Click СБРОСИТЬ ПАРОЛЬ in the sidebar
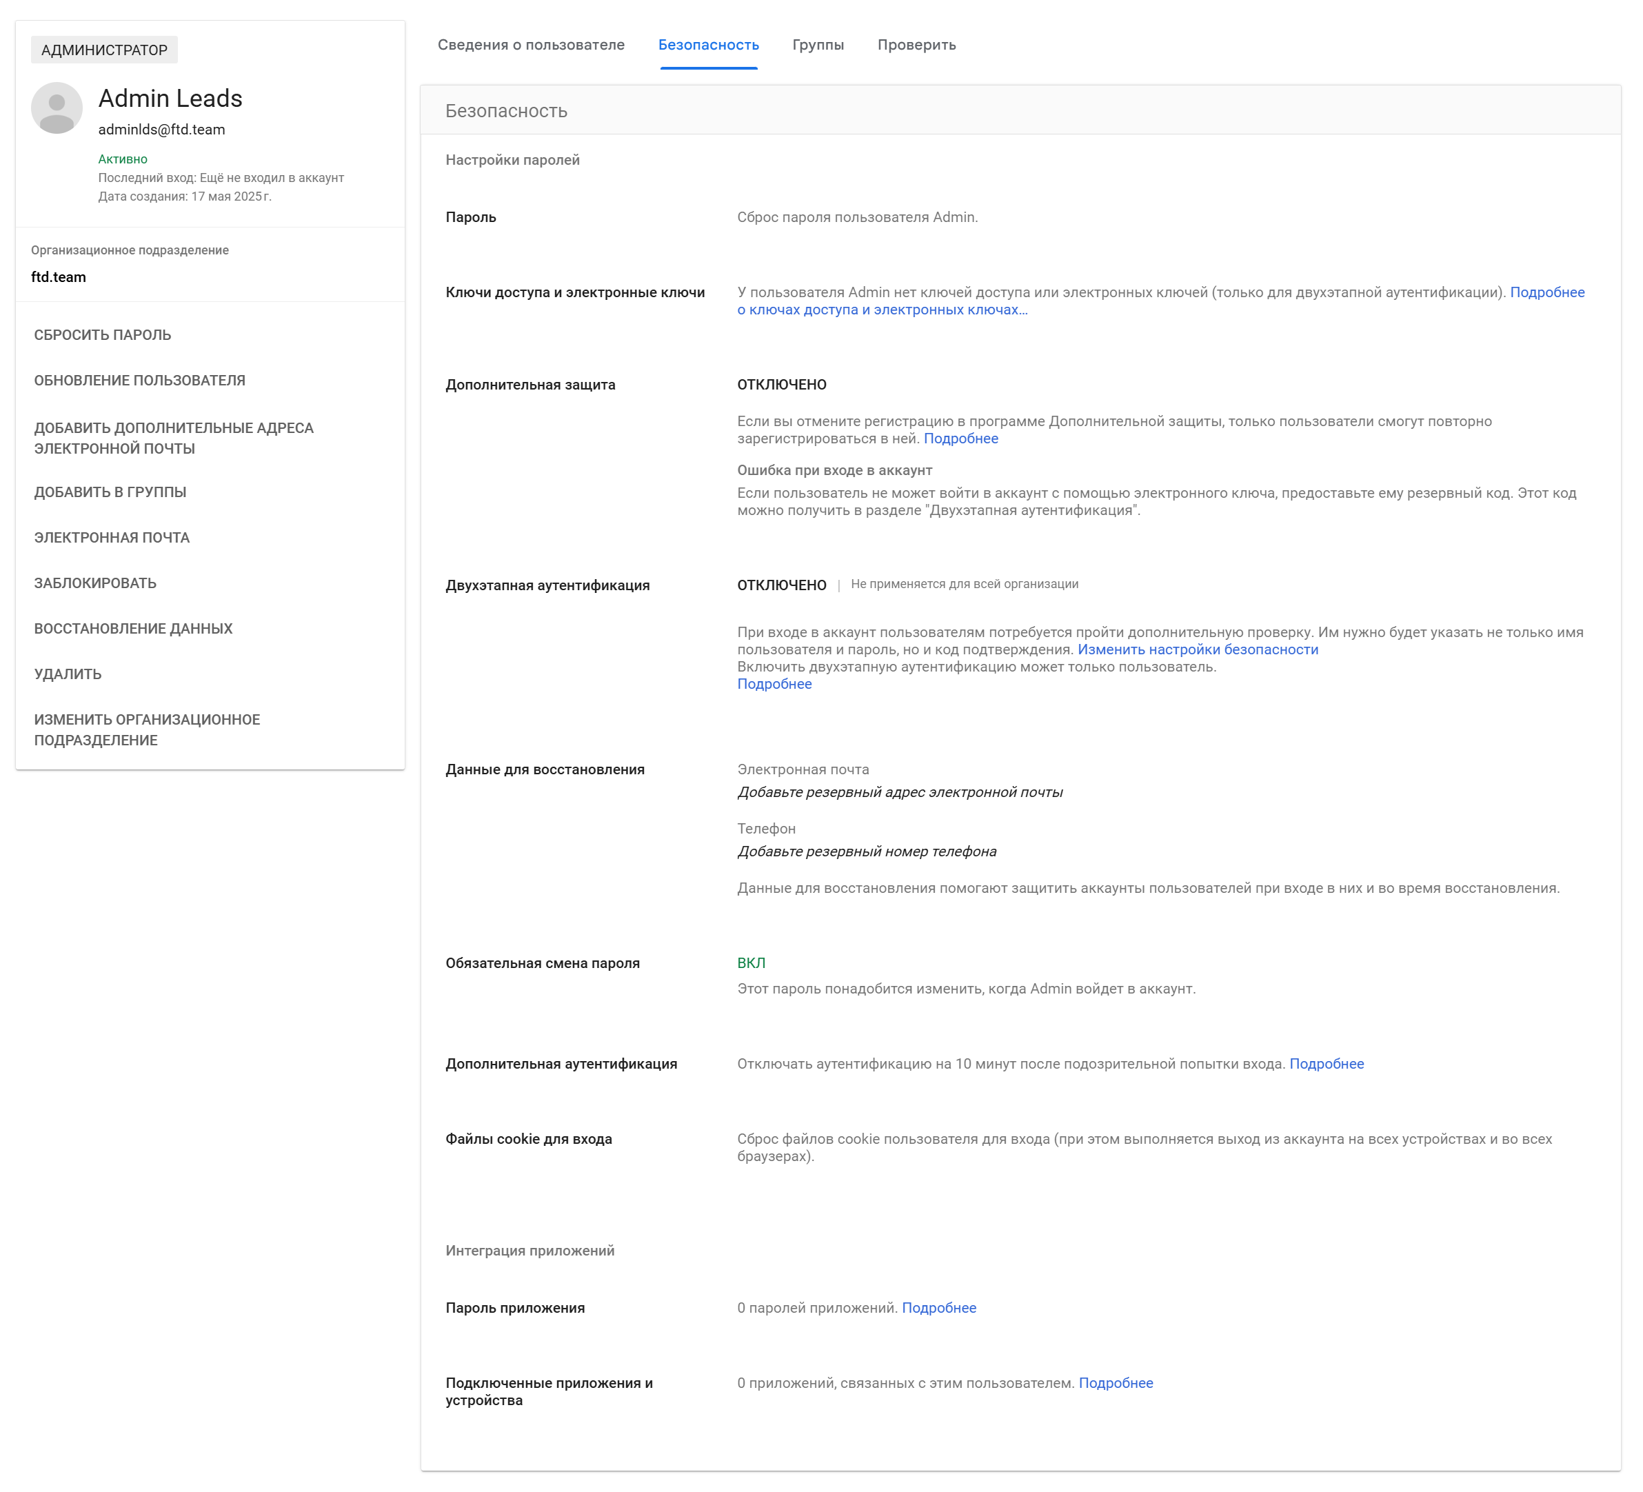 point(103,335)
